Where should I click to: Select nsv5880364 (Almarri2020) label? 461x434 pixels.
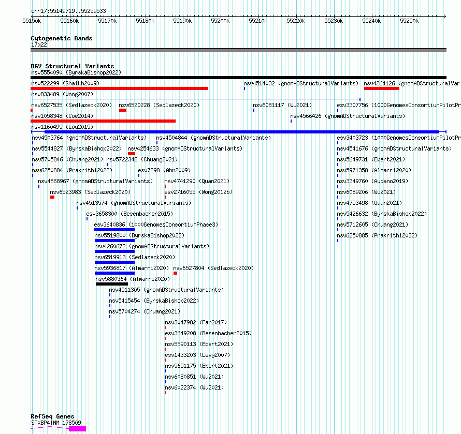tap(133, 279)
